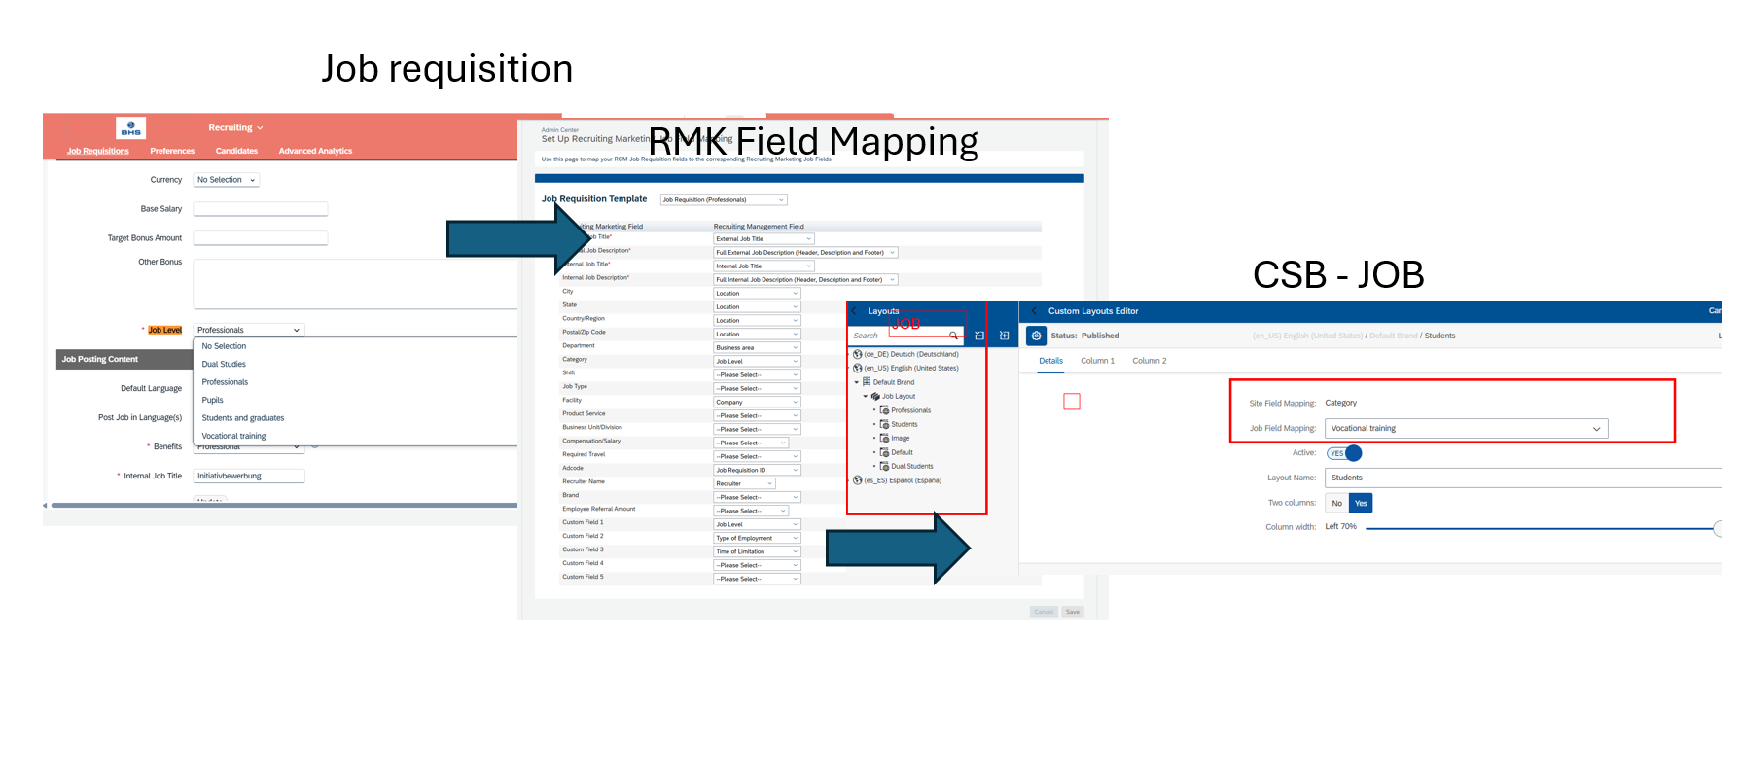Switch to the Column 1 tab
This screenshot has width=1740, height=779.
1097,361
